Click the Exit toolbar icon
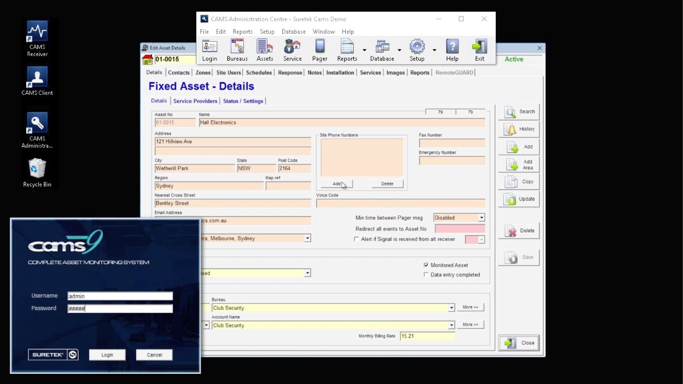 tap(480, 51)
